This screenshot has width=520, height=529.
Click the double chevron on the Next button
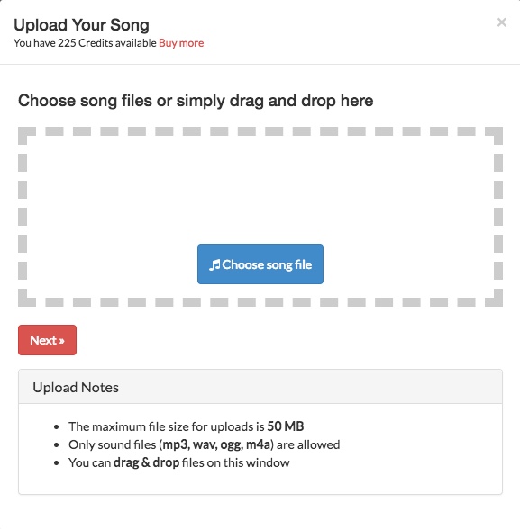[x=61, y=341]
